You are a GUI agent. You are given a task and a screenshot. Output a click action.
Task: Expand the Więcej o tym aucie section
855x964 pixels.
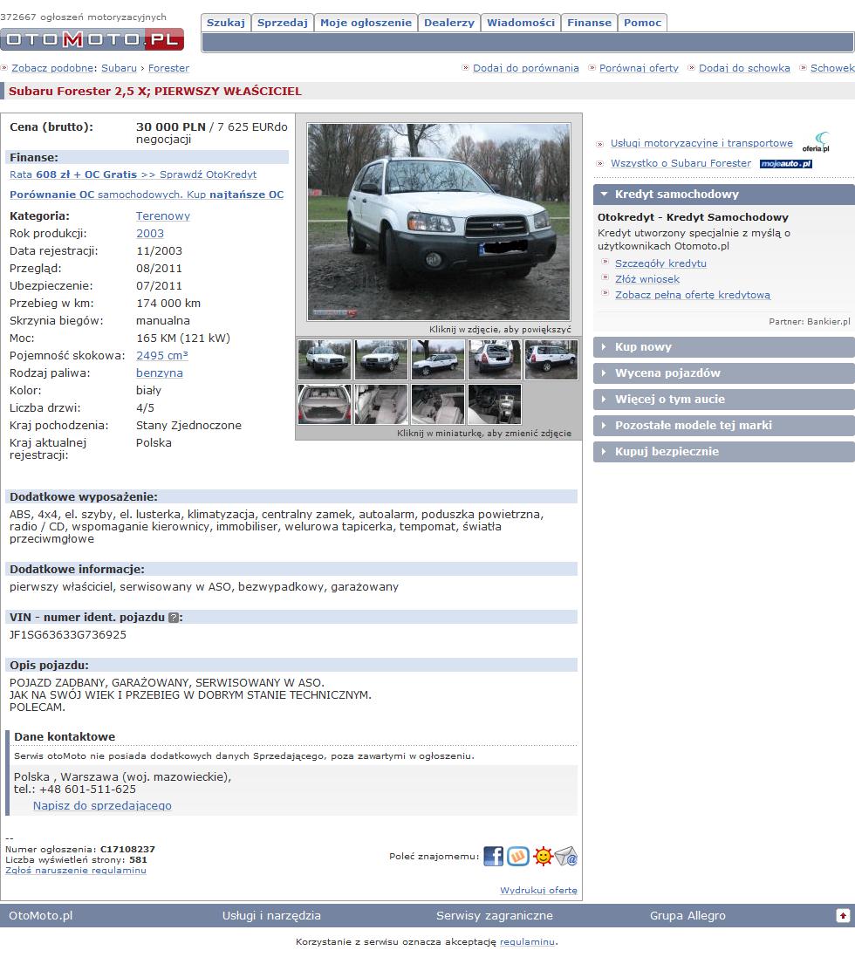pyautogui.click(x=724, y=399)
